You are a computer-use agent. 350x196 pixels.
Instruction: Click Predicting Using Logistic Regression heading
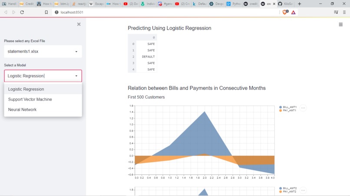click(x=169, y=28)
